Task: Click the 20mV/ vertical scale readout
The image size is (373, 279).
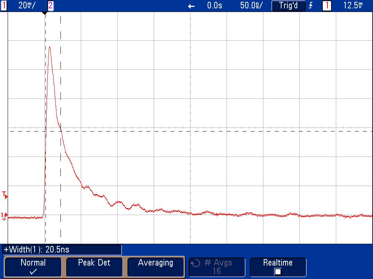Action: point(27,5)
